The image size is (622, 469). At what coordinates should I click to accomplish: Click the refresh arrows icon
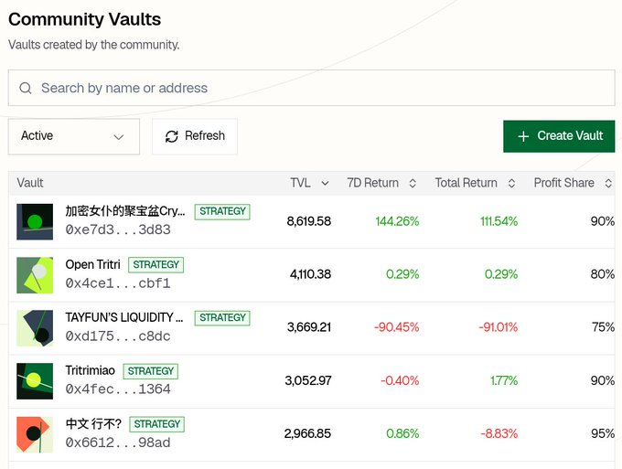[171, 136]
